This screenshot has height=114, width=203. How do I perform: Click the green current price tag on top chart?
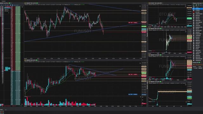[144, 26]
